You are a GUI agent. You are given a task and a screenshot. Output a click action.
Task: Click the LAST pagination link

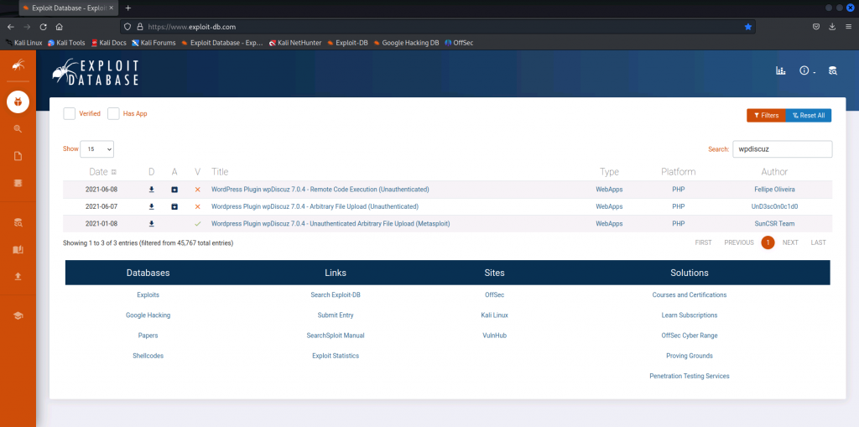(x=818, y=242)
